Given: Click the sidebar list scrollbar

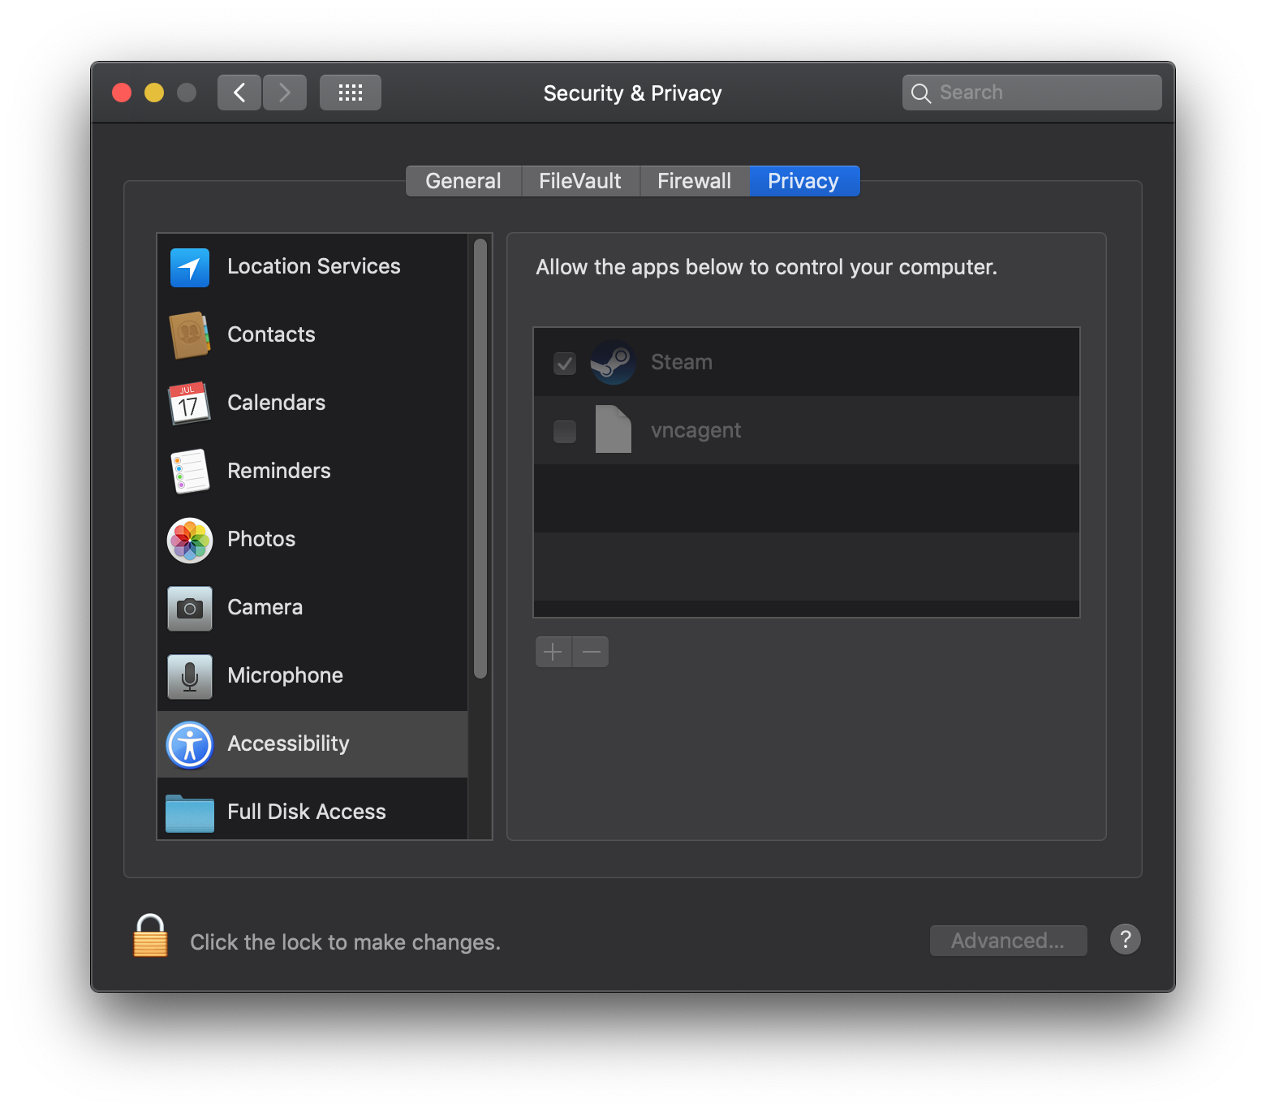Looking at the screenshot, I should tap(480, 459).
